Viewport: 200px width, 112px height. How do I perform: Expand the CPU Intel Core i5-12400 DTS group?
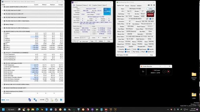[x=2, y=14]
